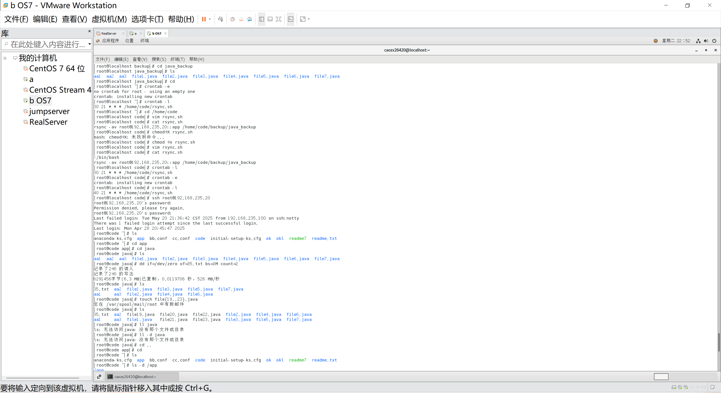Toggle the console view button
The width and height of the screenshot is (721, 393).
[x=291, y=19]
